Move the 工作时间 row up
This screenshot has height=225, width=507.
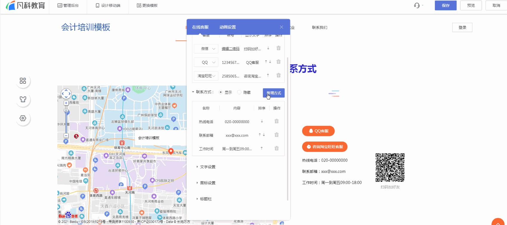coord(262,148)
